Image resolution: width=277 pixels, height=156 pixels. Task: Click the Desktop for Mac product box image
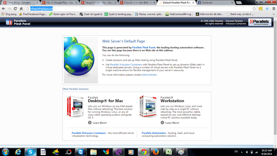75,106
